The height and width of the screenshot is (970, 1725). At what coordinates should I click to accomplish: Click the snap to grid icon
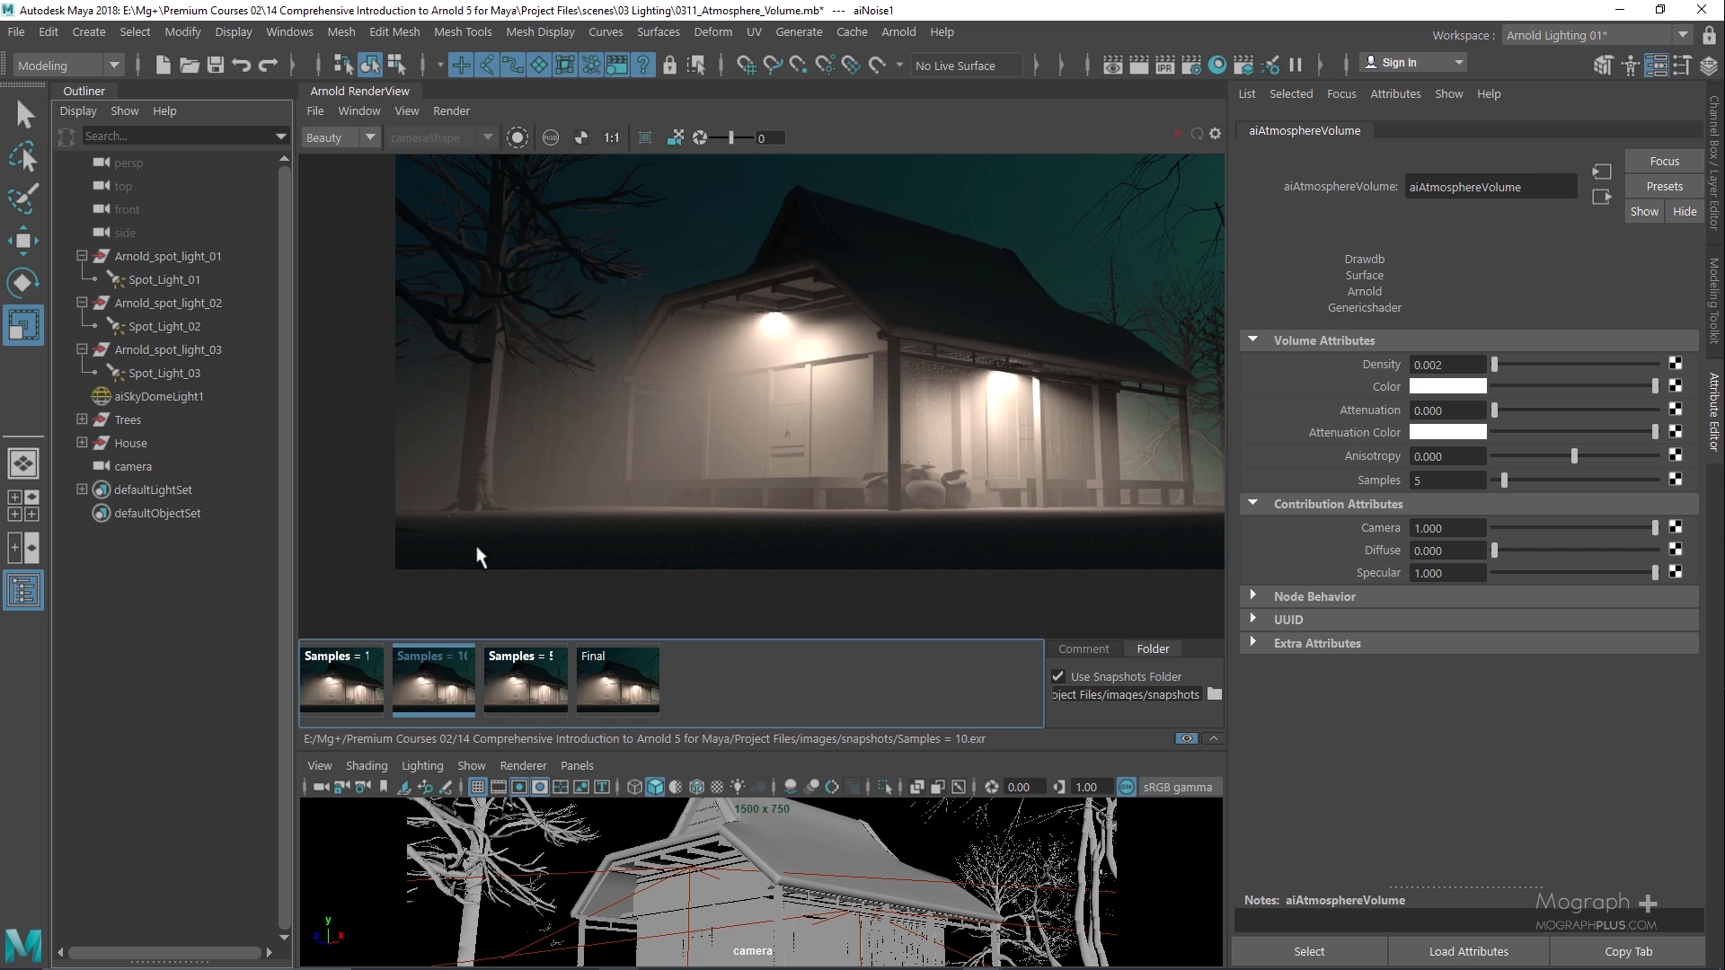click(x=747, y=65)
